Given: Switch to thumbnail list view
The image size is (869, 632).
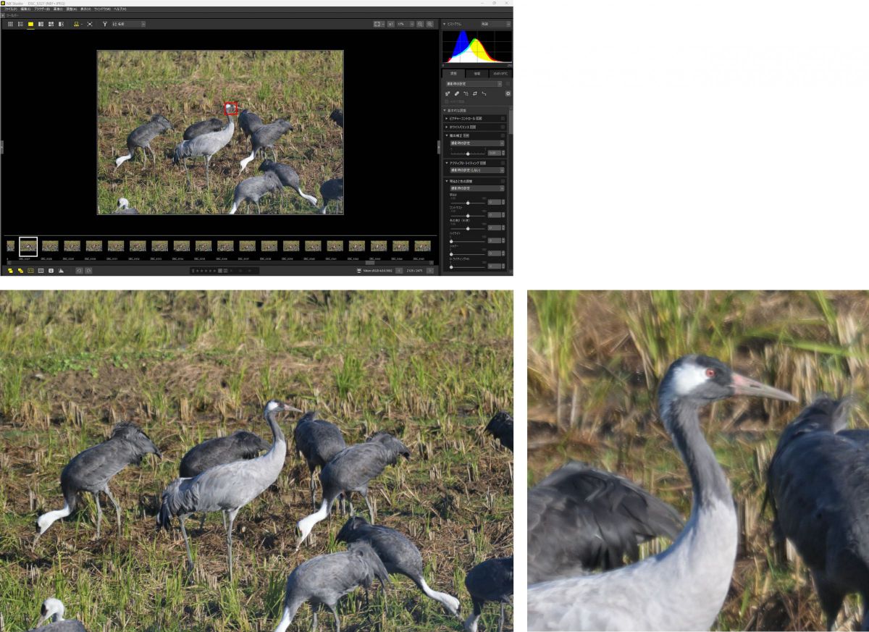Looking at the screenshot, I should pyautogui.click(x=20, y=24).
